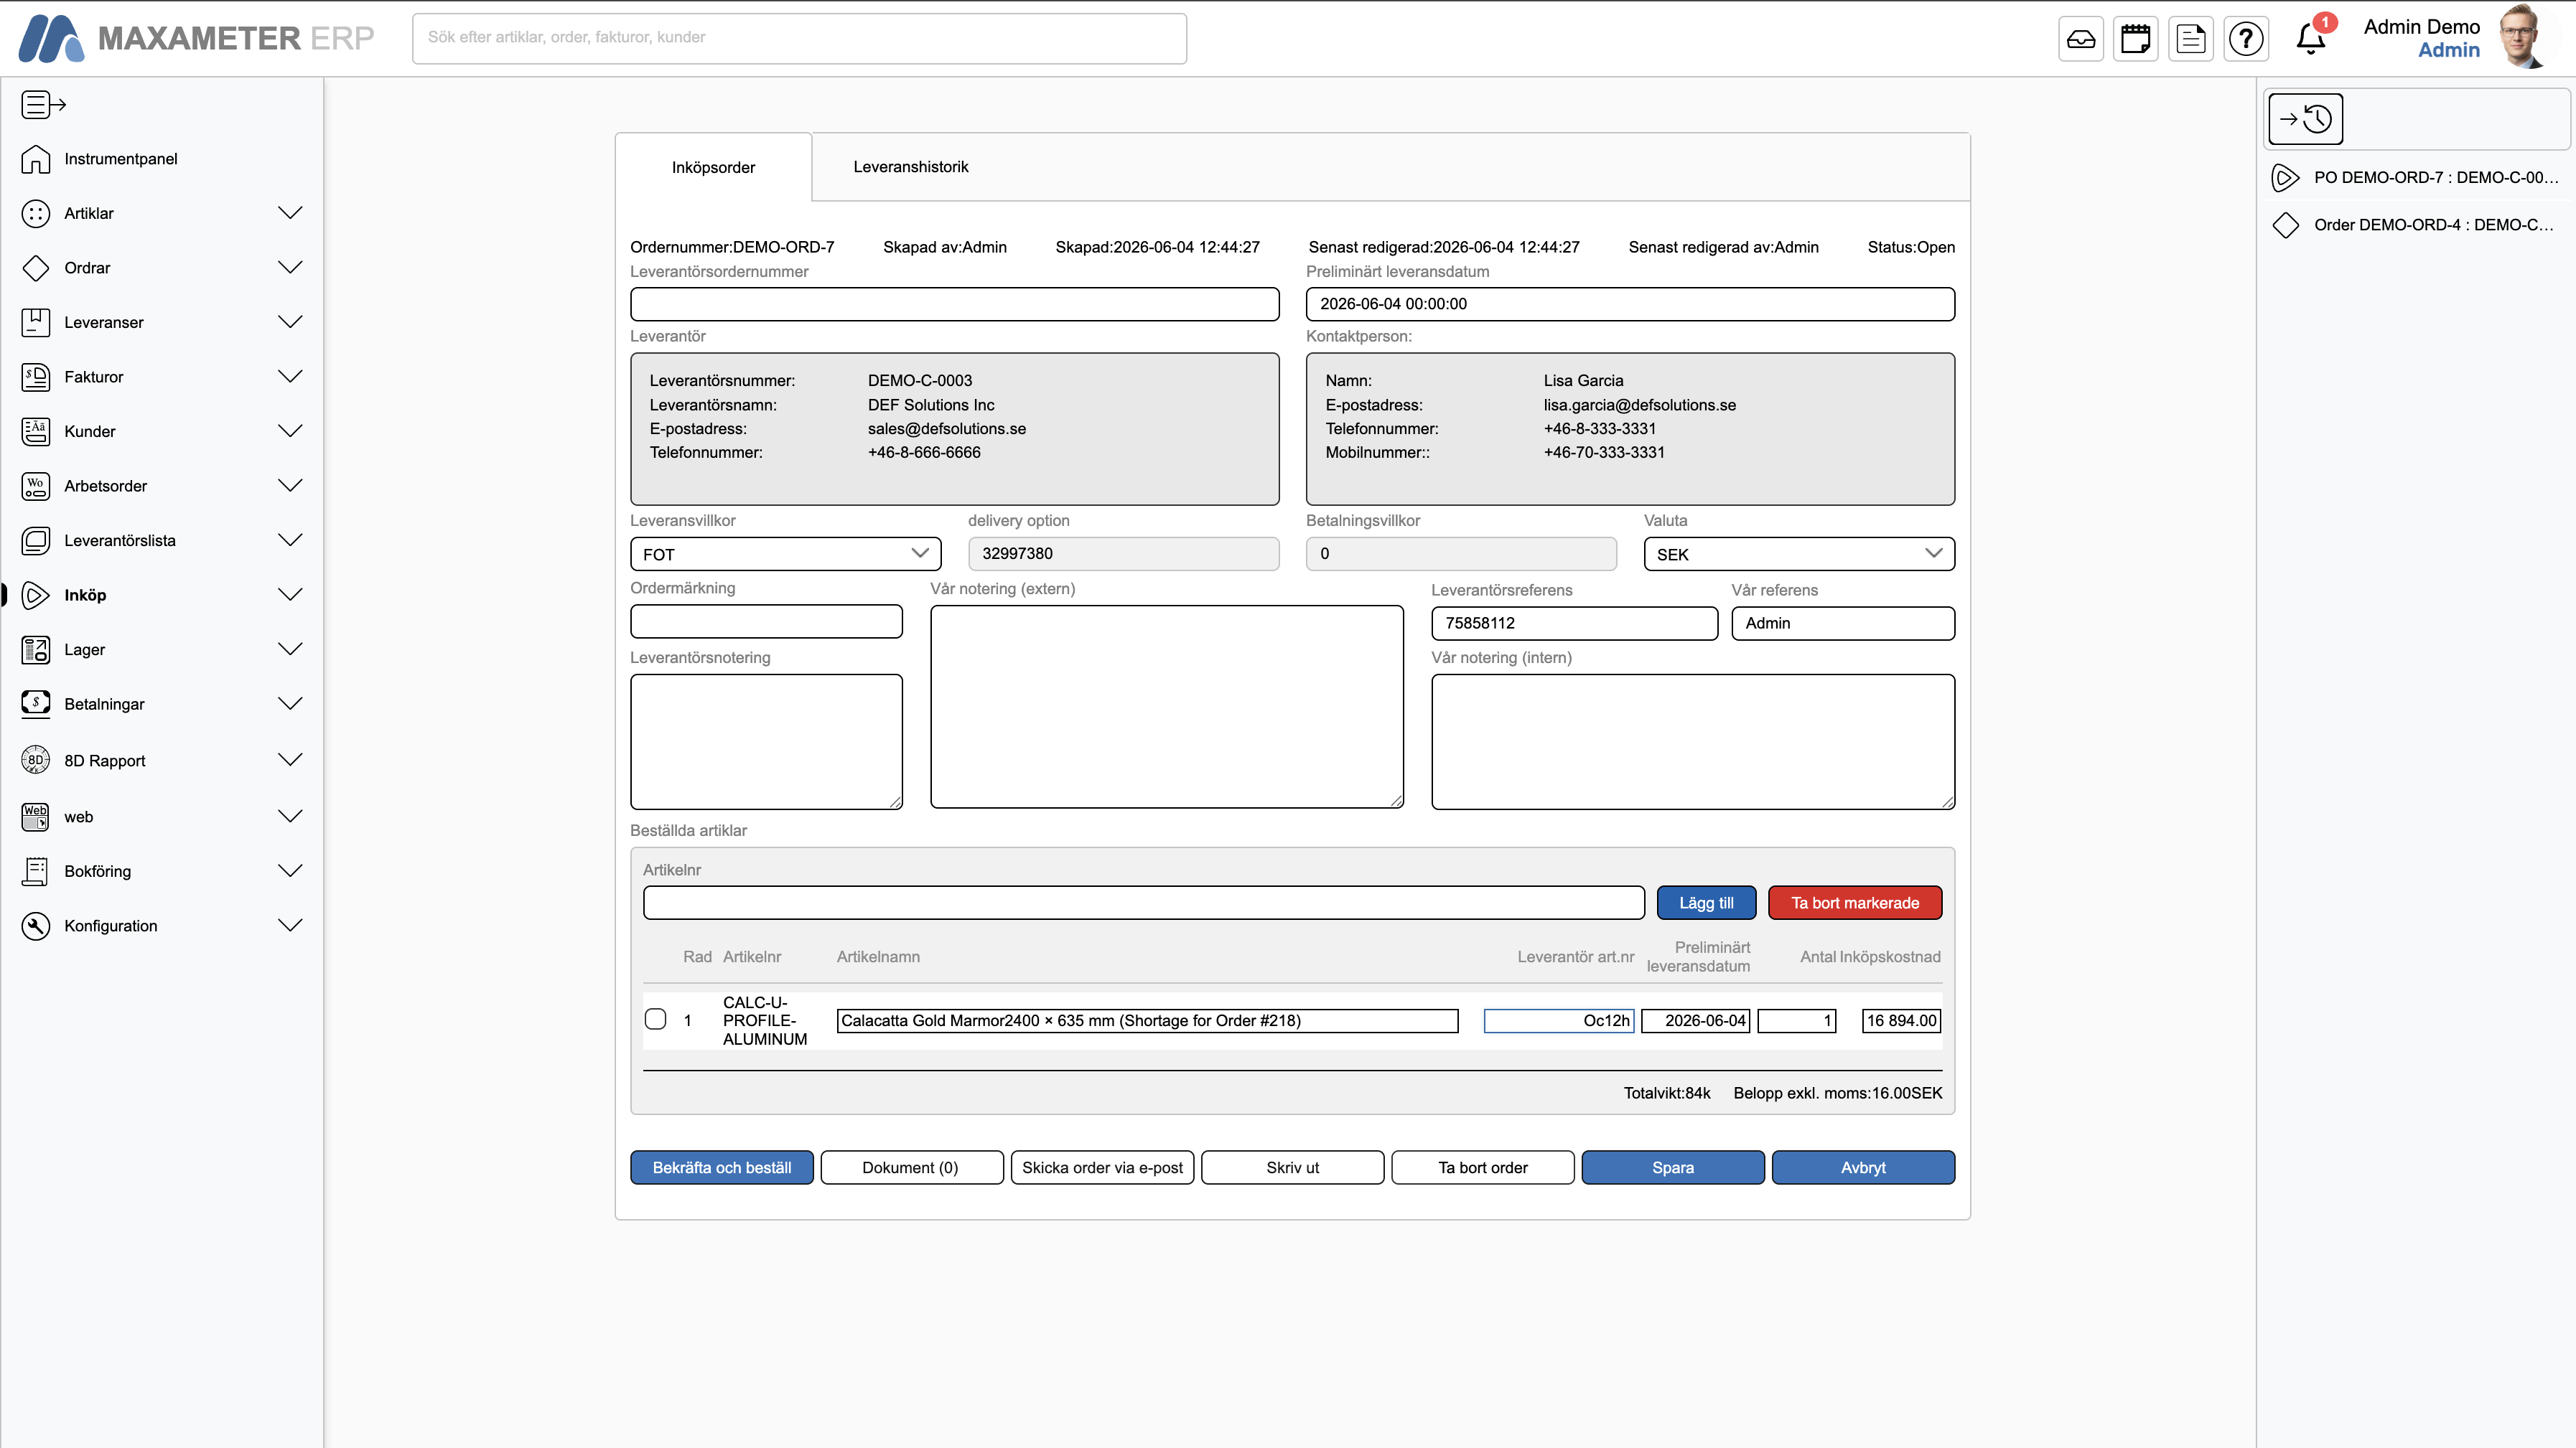Click the Skriv ut button
Screen dimensions: 2576x1448
pos(1292,1167)
